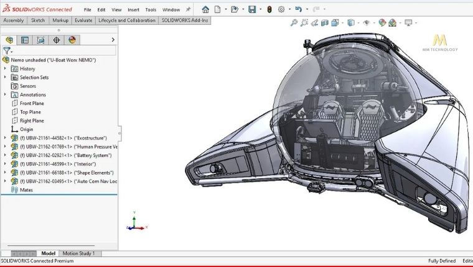Image resolution: width=473 pixels, height=267 pixels.
Task: Select the Right Plane in the tree
Action: (x=32, y=120)
